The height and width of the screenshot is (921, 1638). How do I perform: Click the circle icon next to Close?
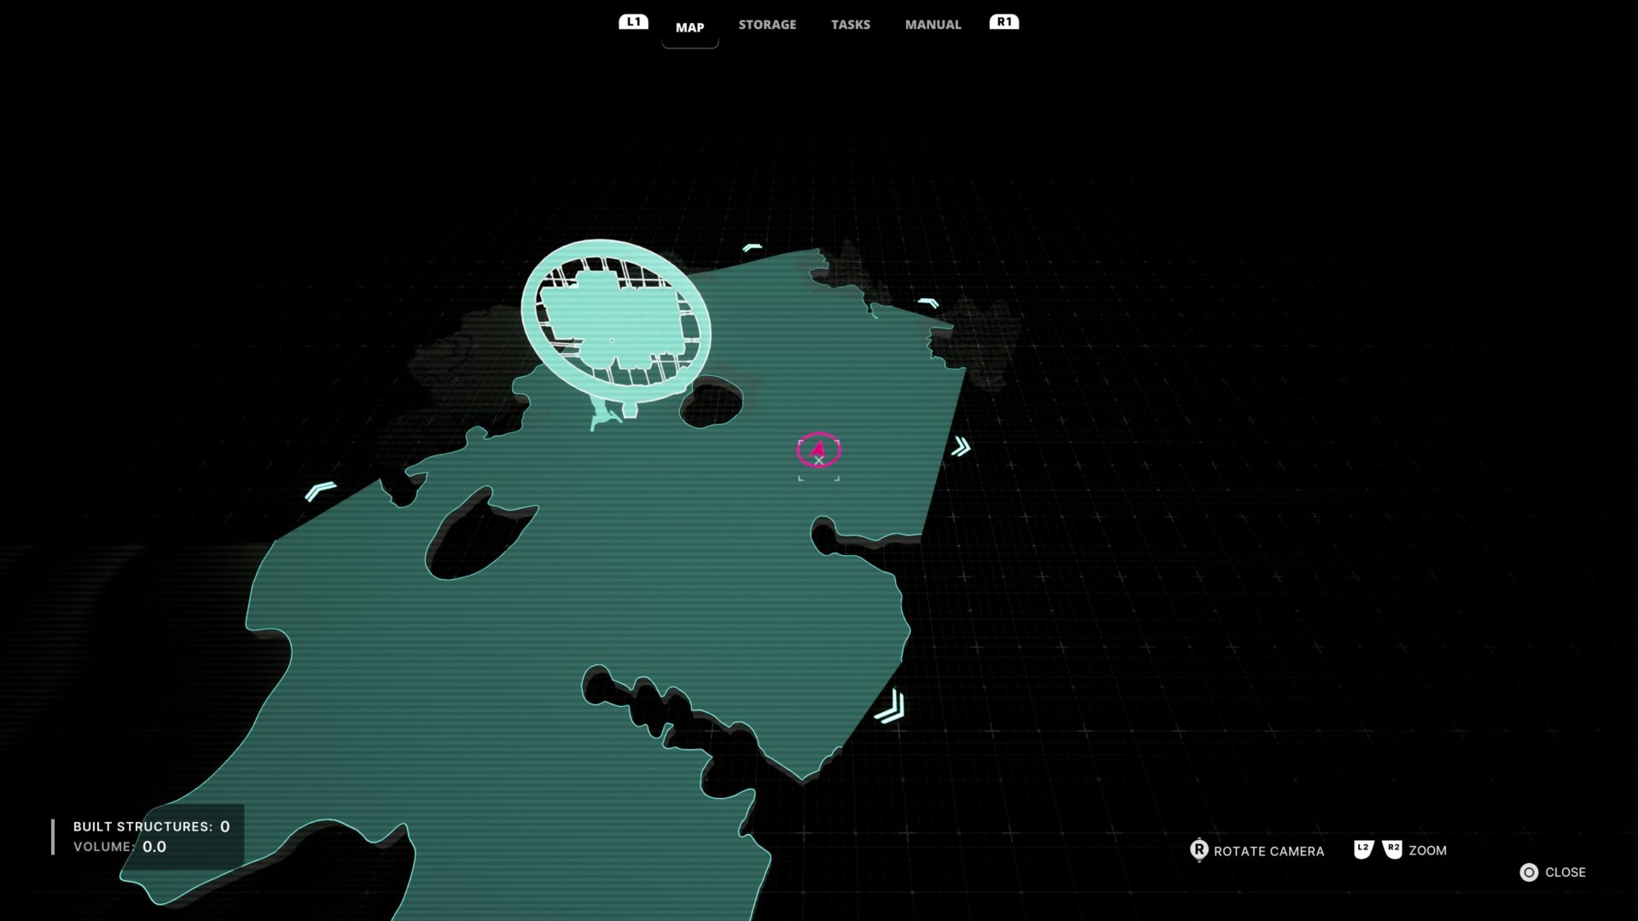[1529, 872]
